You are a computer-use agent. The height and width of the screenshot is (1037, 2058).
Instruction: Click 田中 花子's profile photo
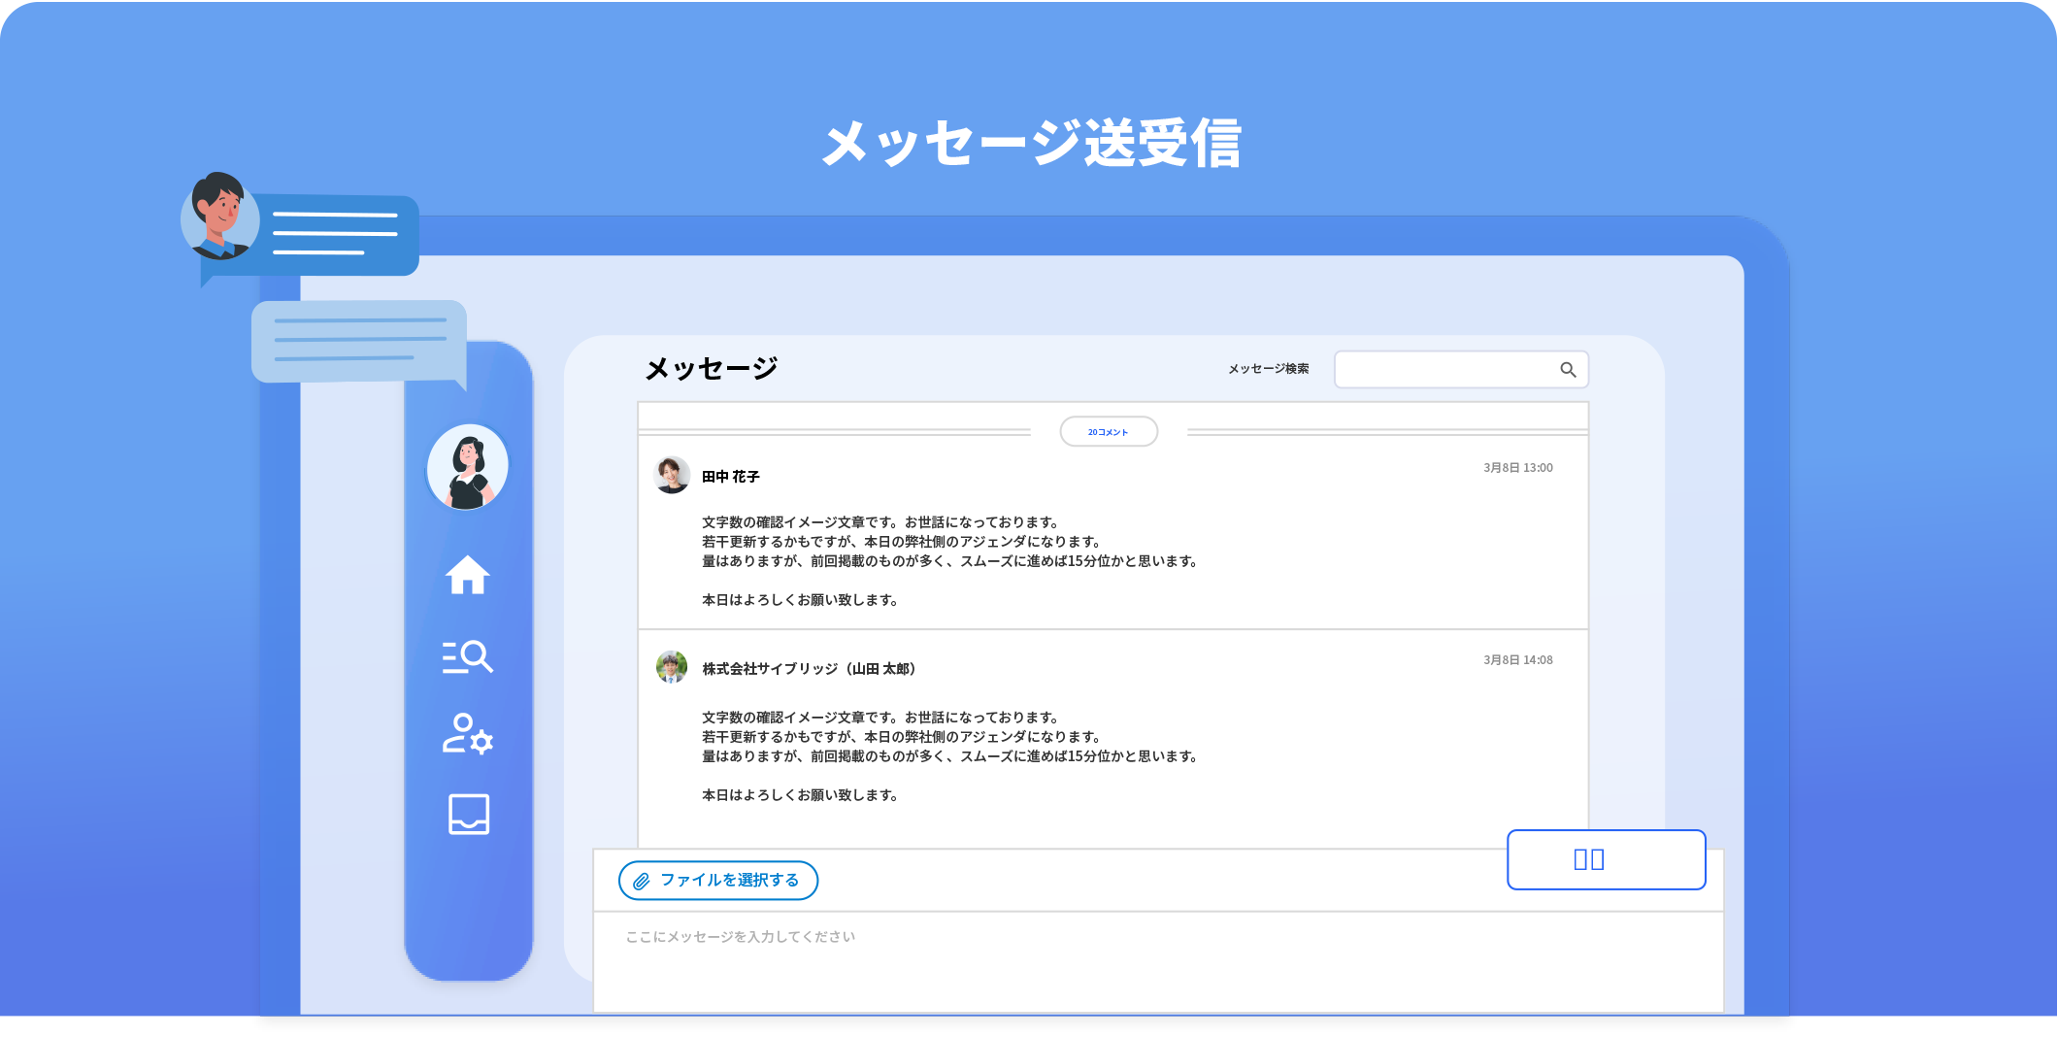[x=672, y=475]
